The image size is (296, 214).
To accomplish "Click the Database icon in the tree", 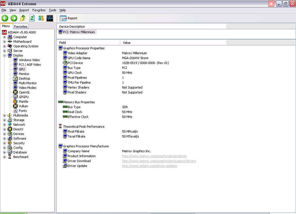I will (10, 152).
